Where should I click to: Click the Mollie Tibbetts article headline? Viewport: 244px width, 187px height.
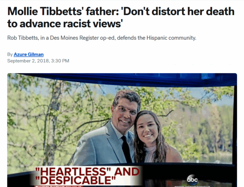click(121, 17)
